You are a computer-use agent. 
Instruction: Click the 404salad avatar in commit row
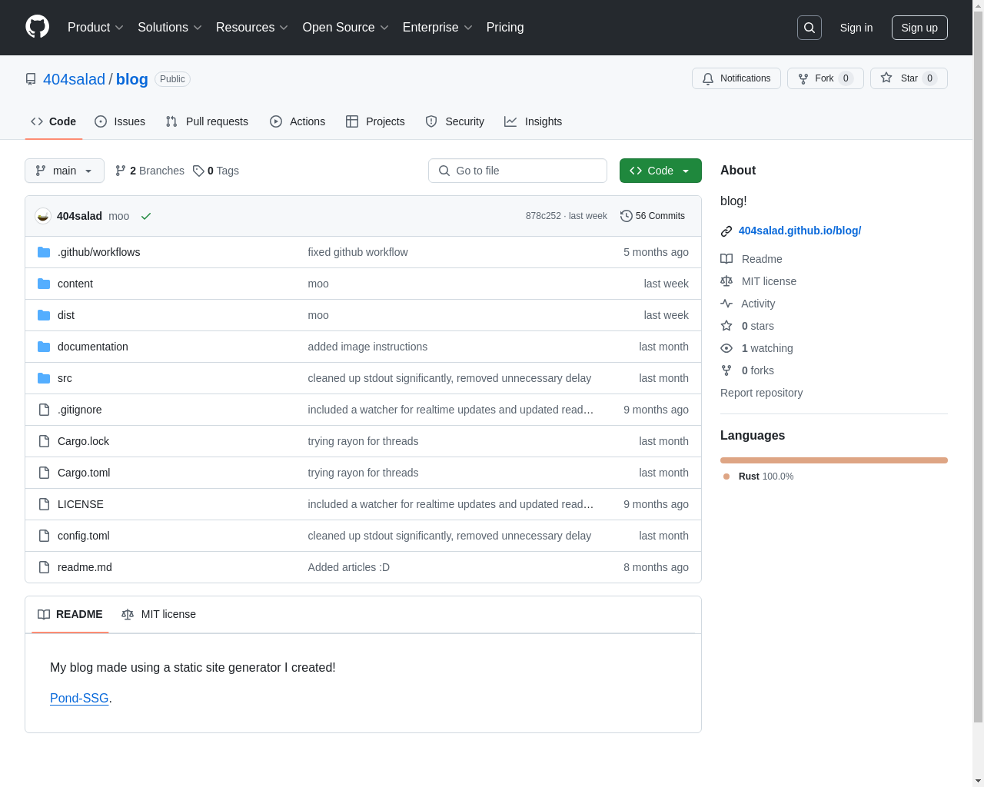coord(43,216)
